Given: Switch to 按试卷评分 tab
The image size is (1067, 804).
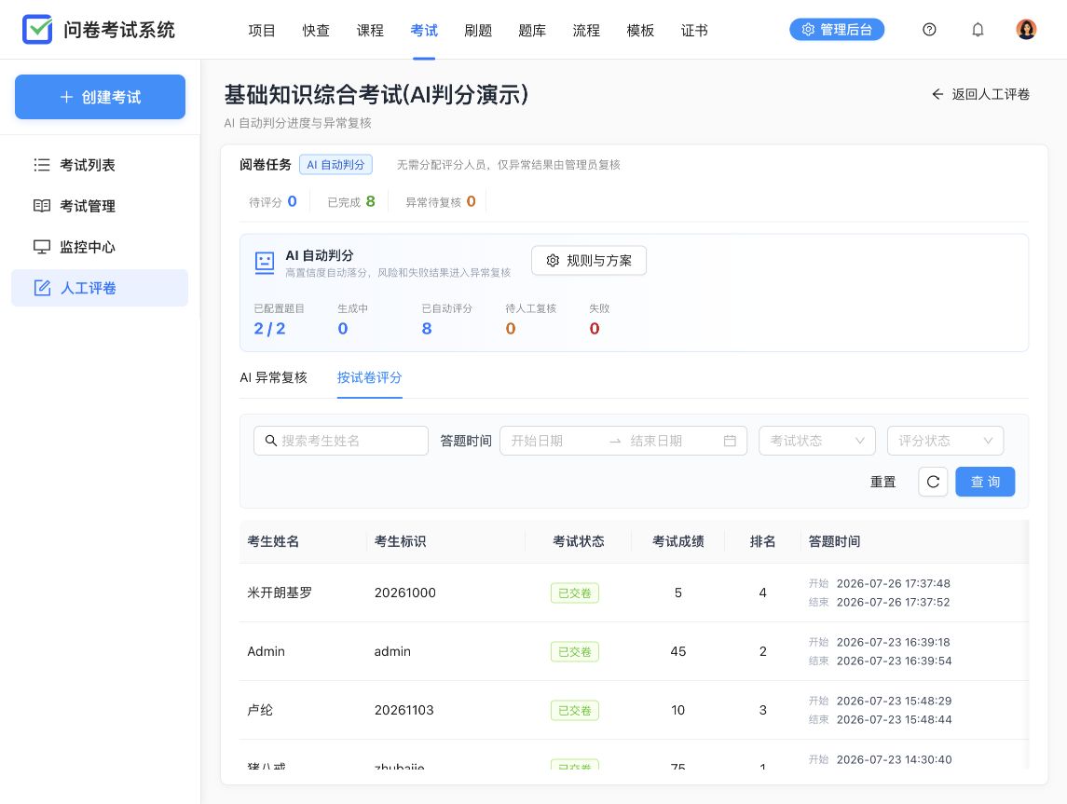Looking at the screenshot, I should coord(370,377).
